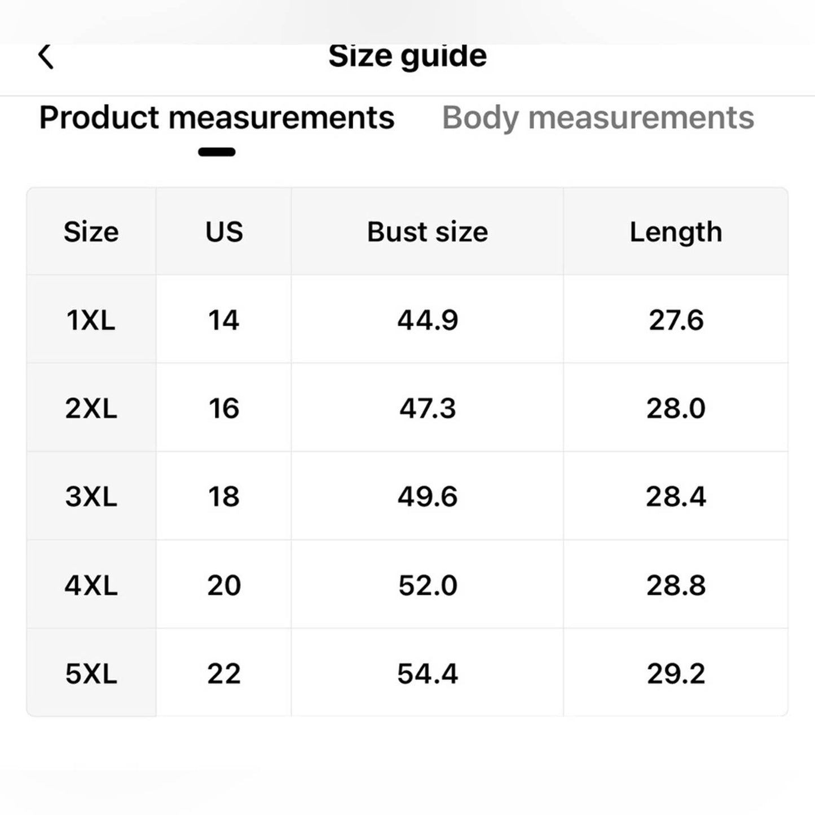Click the US size 14 cell
Viewport: 815px width, 815px height.
pos(224,320)
